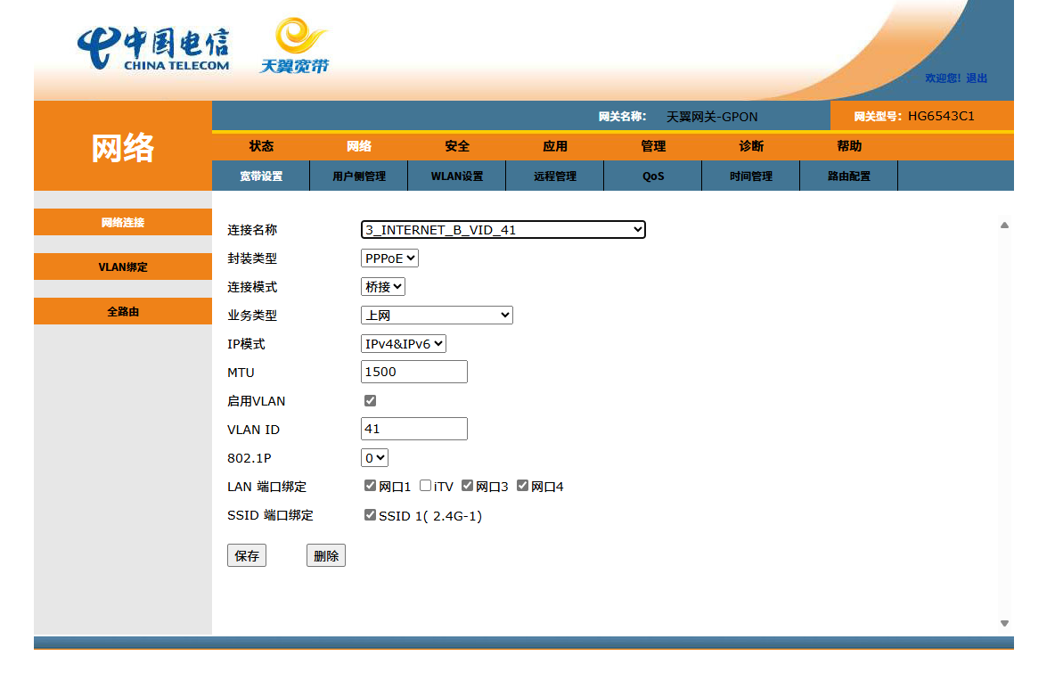1055x697 pixels.
Task: Click scroll down arrow in content panel
Action: (x=1004, y=624)
